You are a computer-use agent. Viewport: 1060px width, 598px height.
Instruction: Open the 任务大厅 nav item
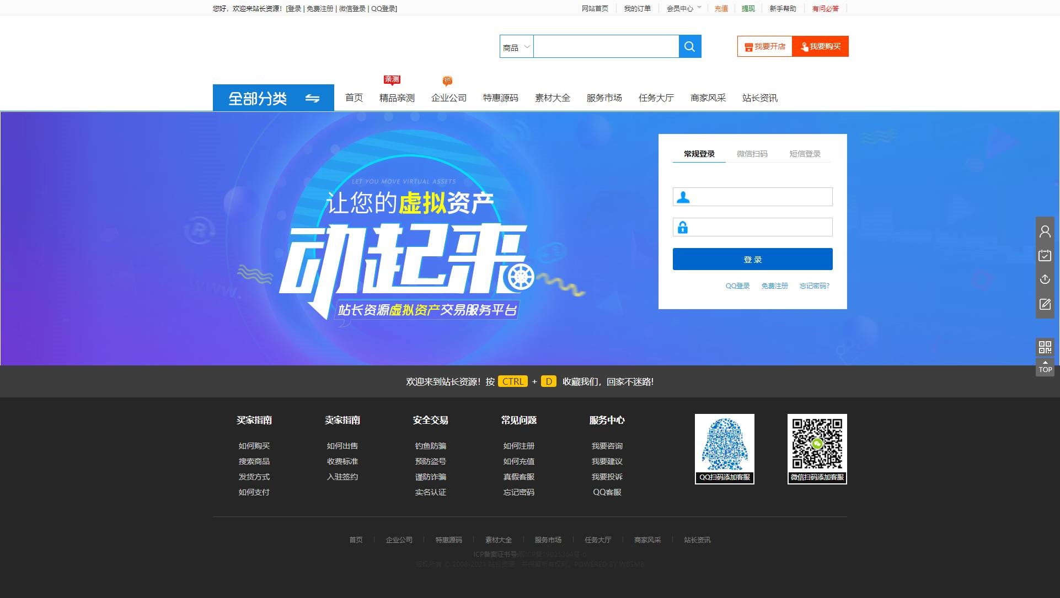(x=656, y=98)
